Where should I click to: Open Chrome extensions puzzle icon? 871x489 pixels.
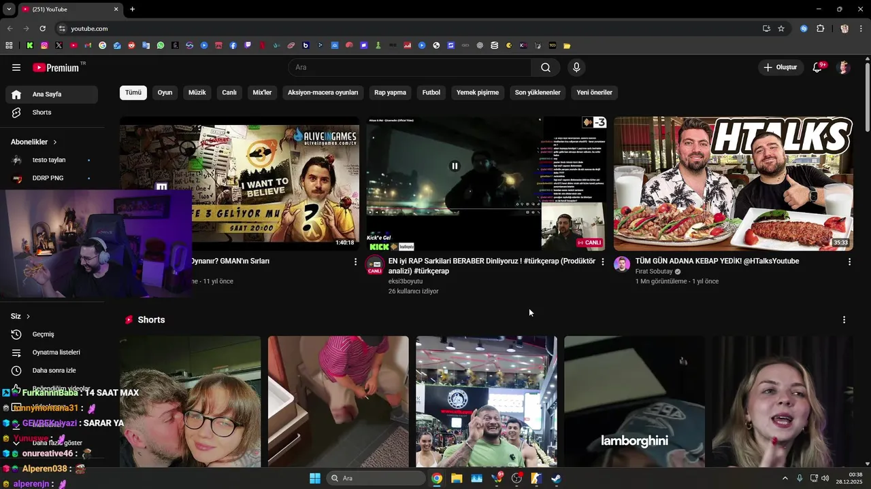820,29
